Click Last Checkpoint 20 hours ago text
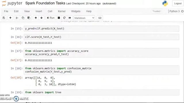Viewport: 184px width, 103px height. click(x=83, y=3)
